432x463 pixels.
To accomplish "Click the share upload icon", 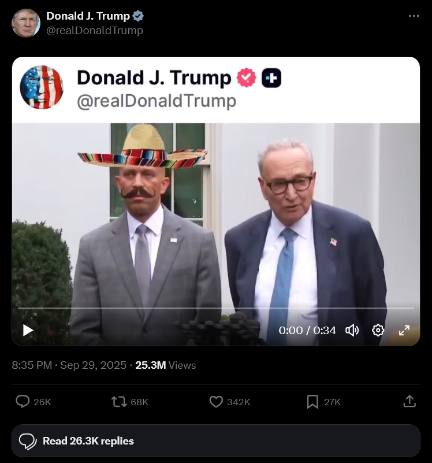I will tap(409, 401).
